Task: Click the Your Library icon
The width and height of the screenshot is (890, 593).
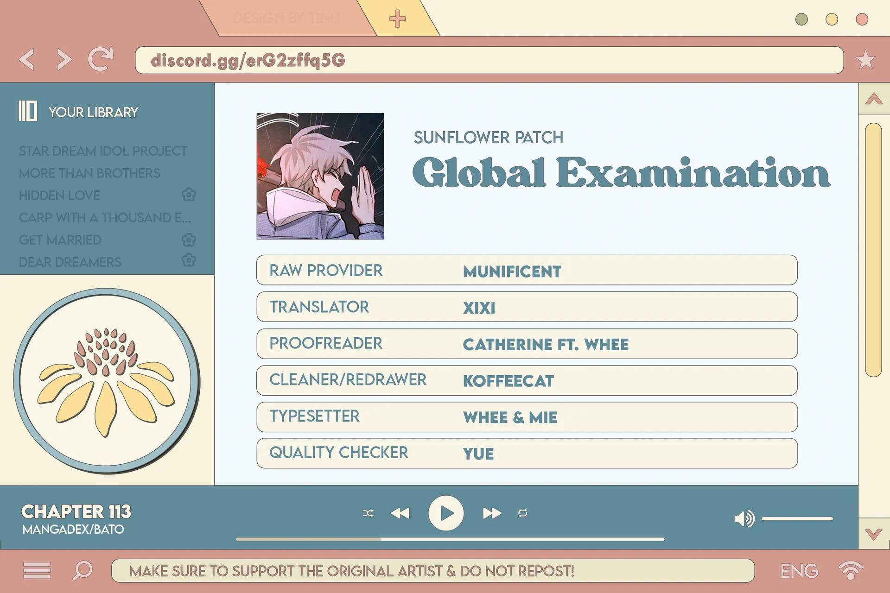Action: point(27,111)
